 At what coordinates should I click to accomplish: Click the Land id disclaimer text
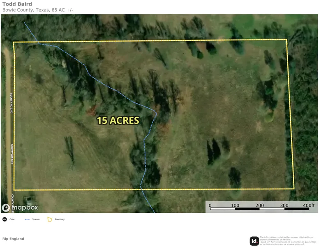[287, 241]
